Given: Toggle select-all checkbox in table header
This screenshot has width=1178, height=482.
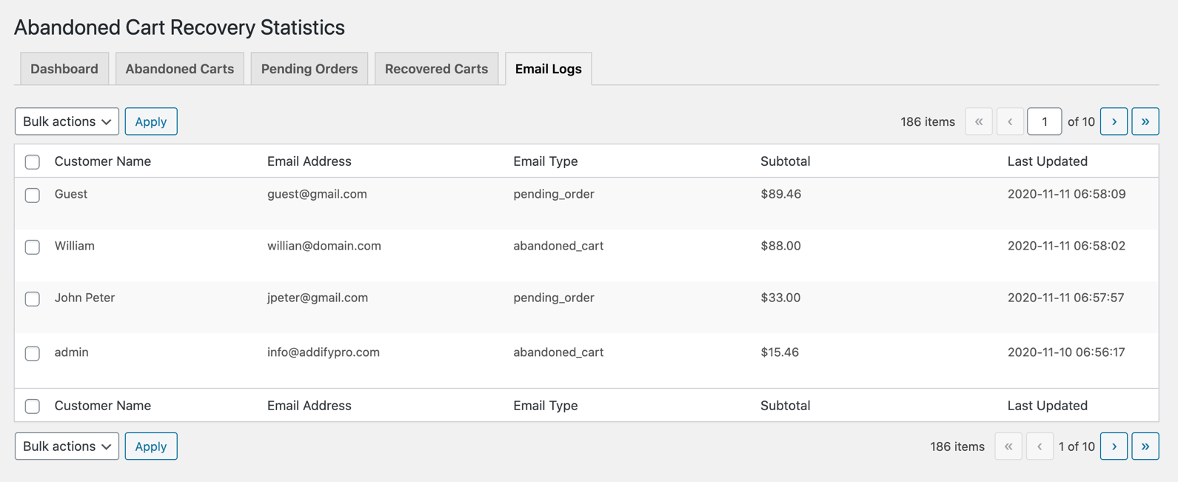Looking at the screenshot, I should pyautogui.click(x=33, y=162).
